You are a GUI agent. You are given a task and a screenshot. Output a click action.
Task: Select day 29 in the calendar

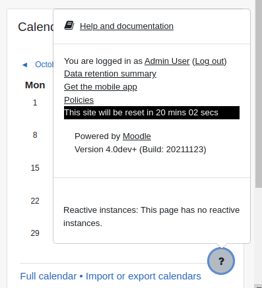[35, 233]
